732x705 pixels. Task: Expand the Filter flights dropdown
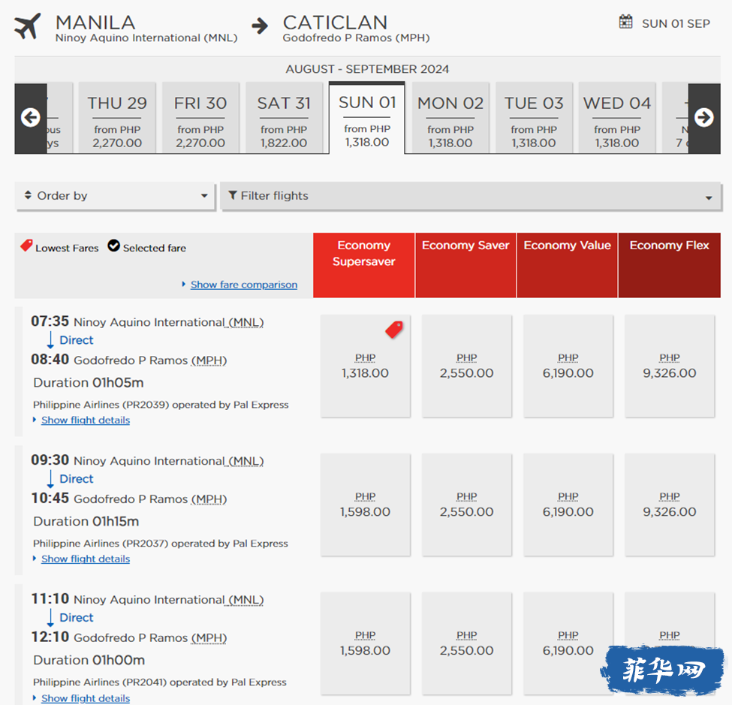click(469, 197)
